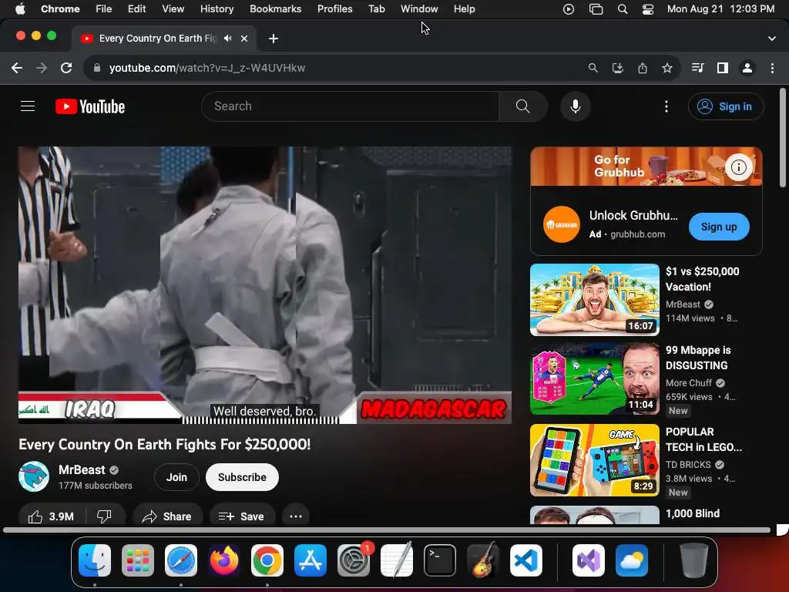The width and height of the screenshot is (789, 592).
Task: Open the YouTube hamburger guide menu
Action: pos(28,106)
